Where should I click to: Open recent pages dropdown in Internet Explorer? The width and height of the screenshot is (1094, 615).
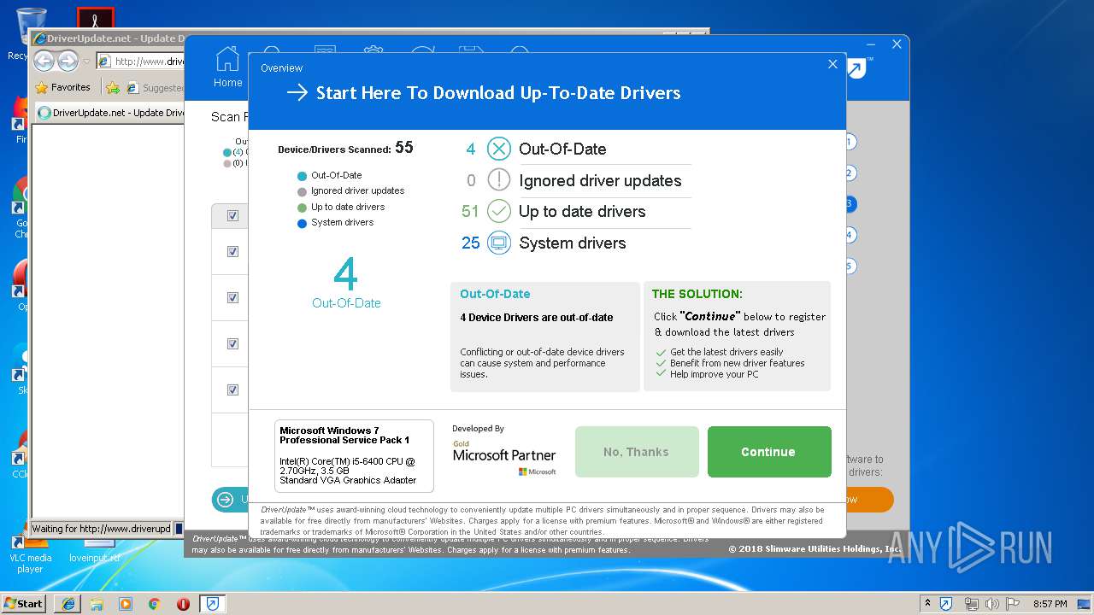(x=86, y=61)
